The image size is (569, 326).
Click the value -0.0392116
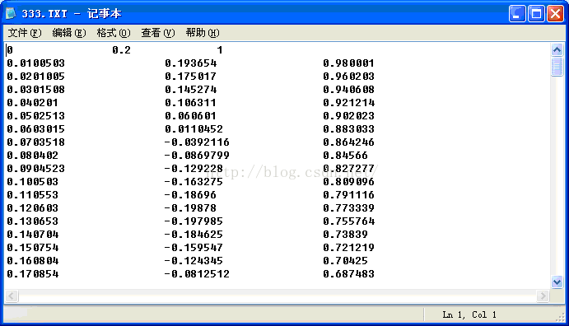coord(197,142)
